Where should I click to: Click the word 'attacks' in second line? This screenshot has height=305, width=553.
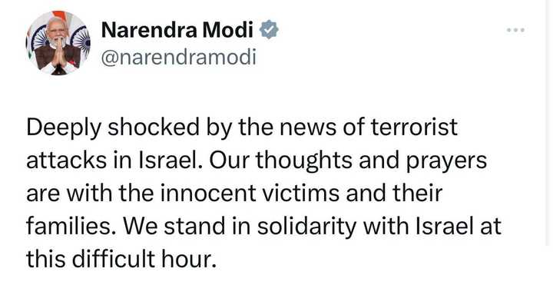pyautogui.click(x=66, y=161)
